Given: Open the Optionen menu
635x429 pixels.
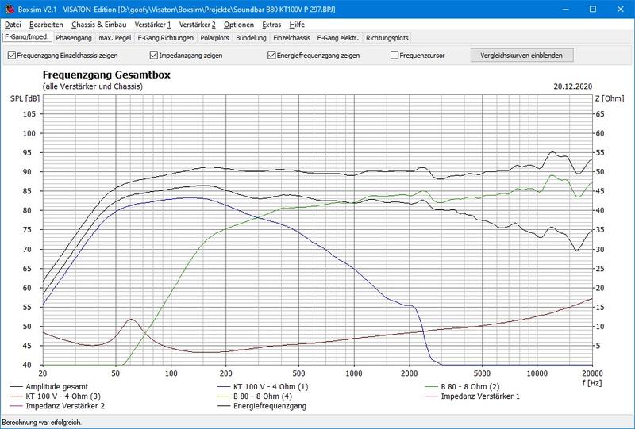Looking at the screenshot, I should pyautogui.click(x=238, y=25).
